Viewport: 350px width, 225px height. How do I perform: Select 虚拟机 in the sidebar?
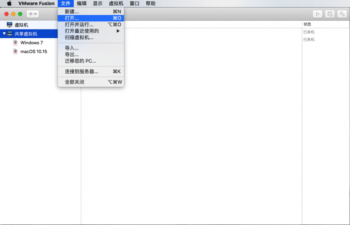(29, 25)
